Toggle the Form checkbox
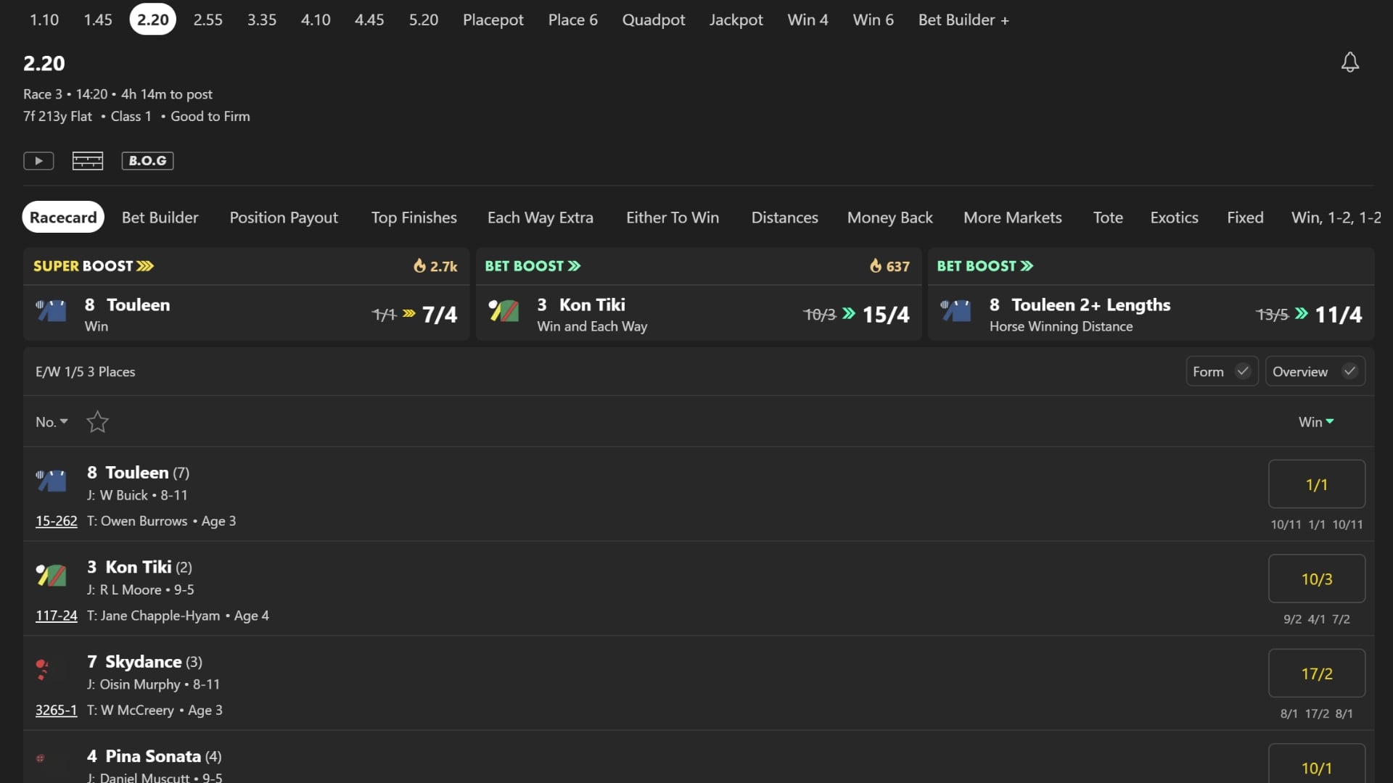This screenshot has width=1393, height=783. (1222, 371)
